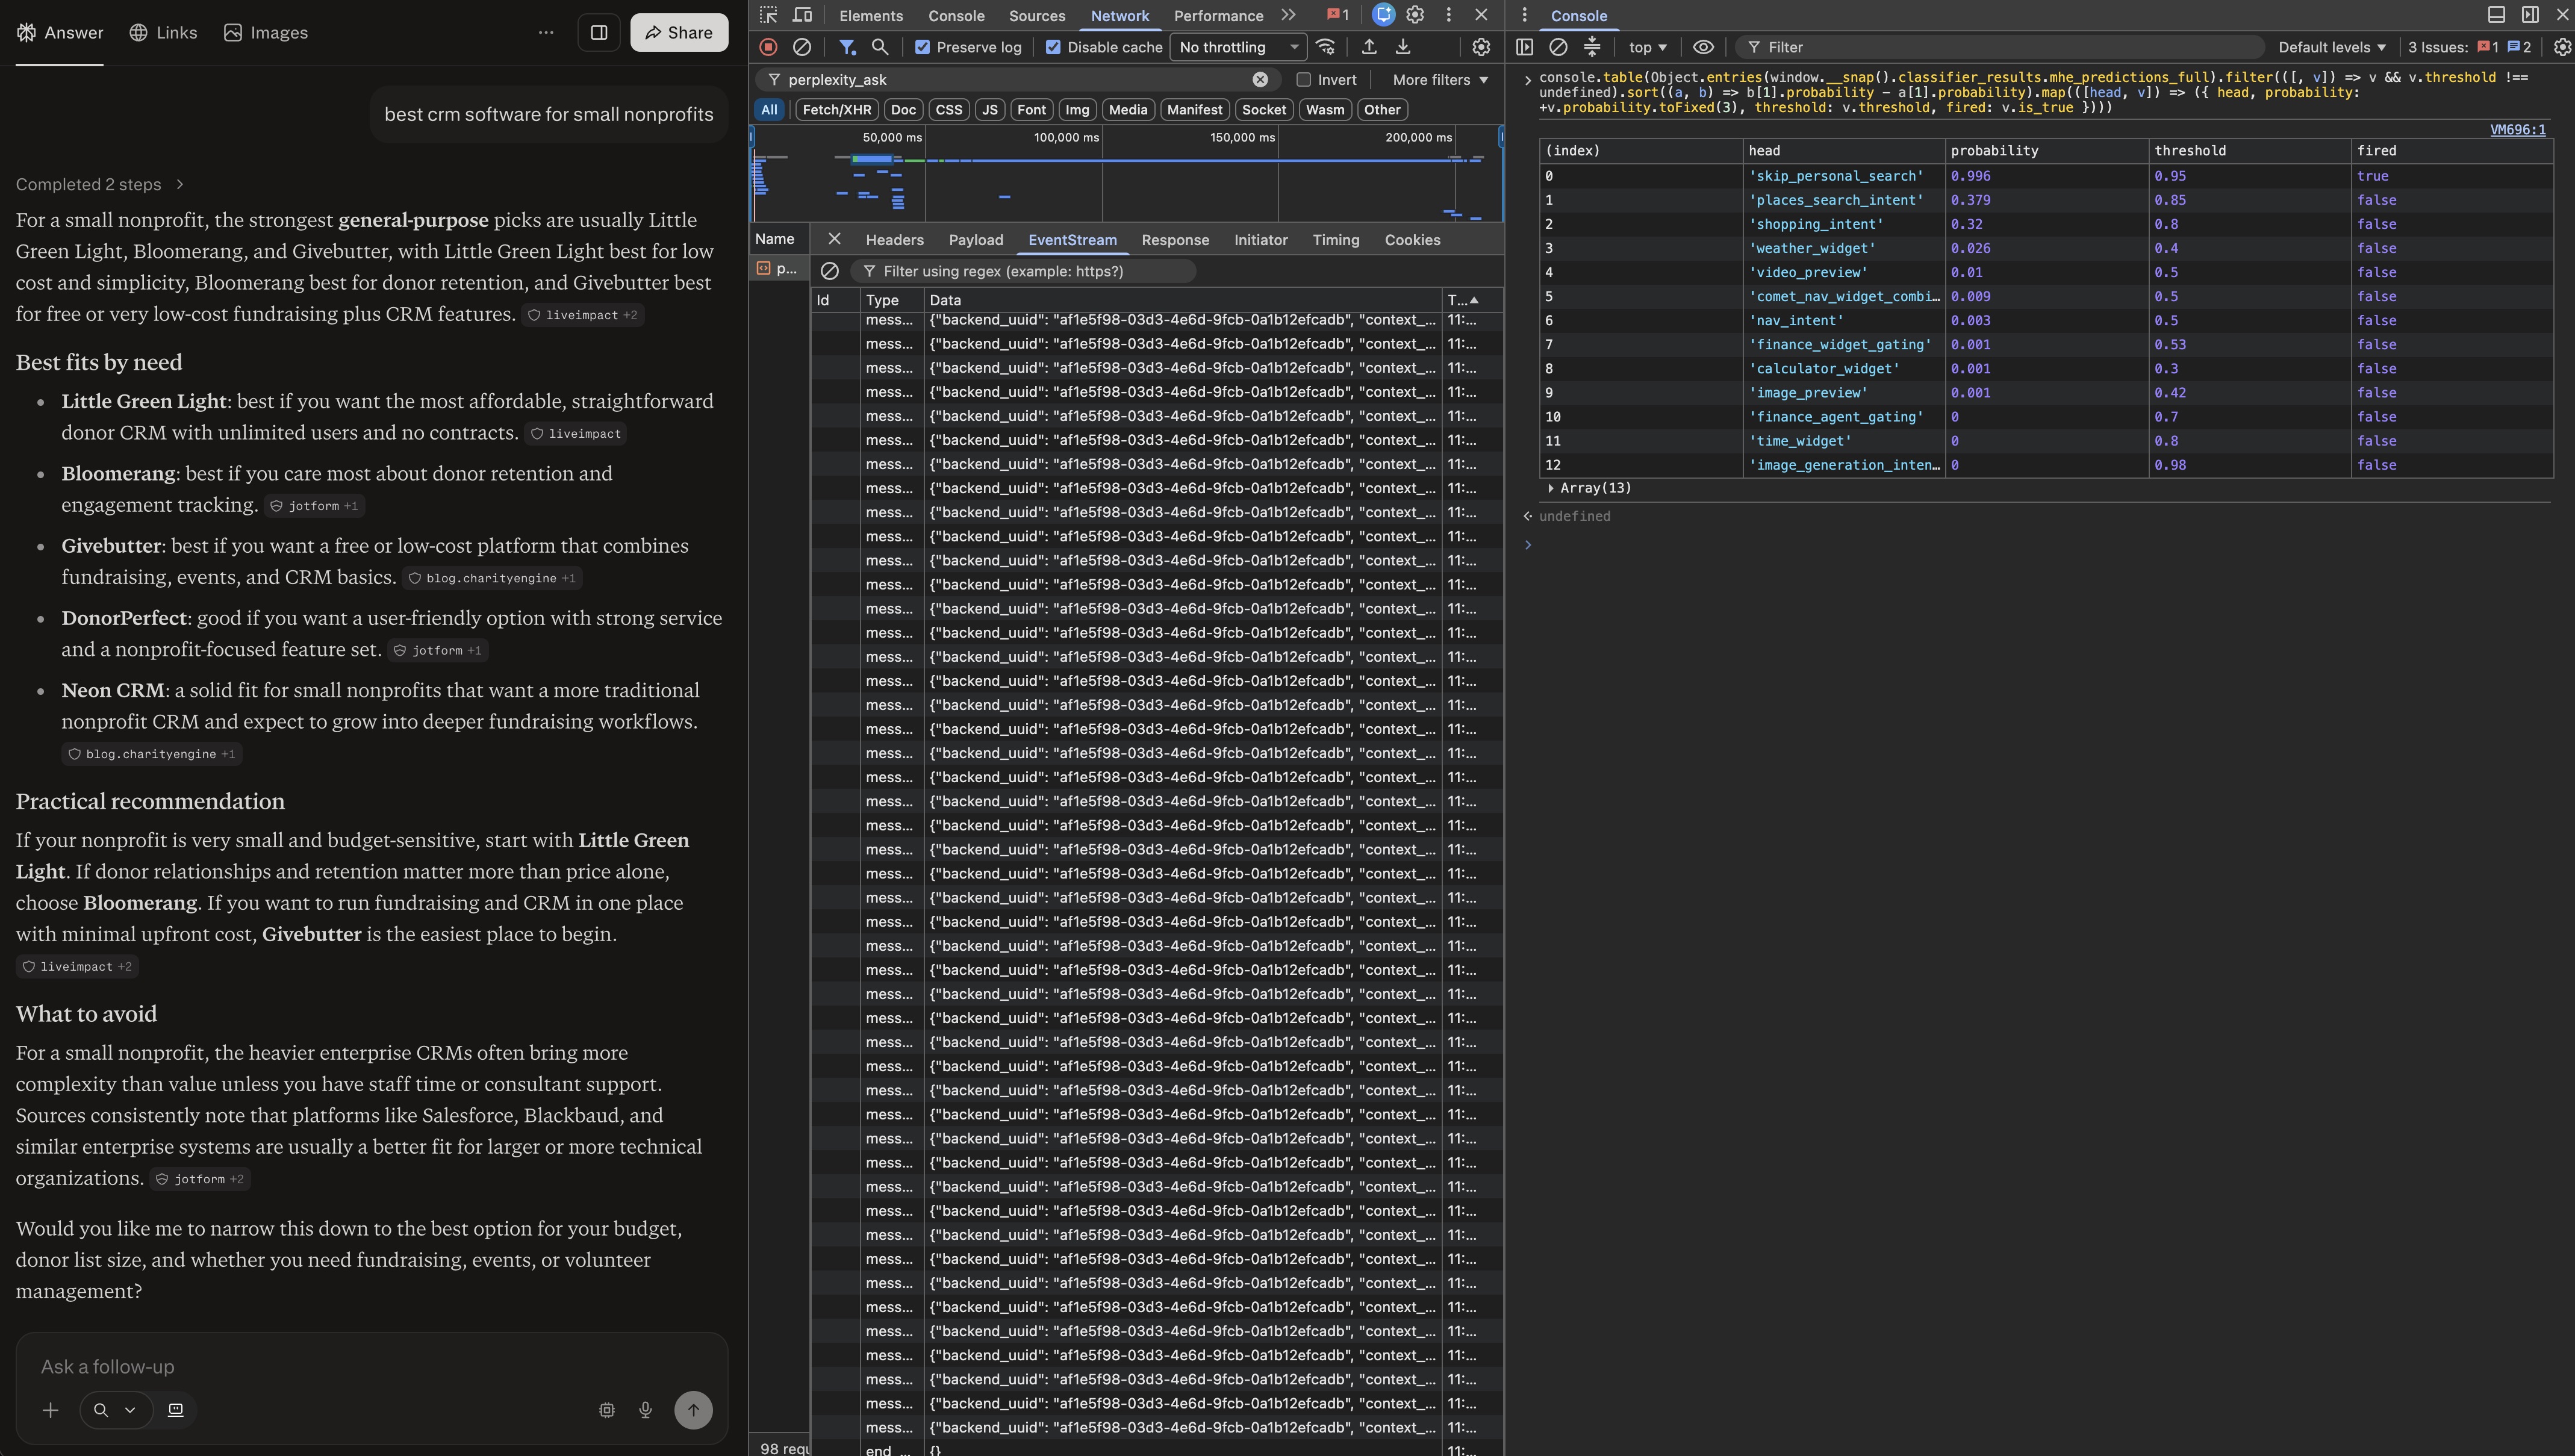Export HAR with download icon
The width and height of the screenshot is (2575, 1456).
pyautogui.click(x=1403, y=47)
